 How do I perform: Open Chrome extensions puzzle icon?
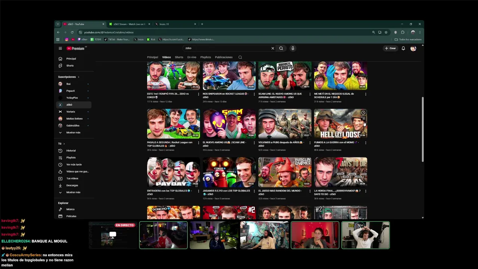(x=403, y=32)
